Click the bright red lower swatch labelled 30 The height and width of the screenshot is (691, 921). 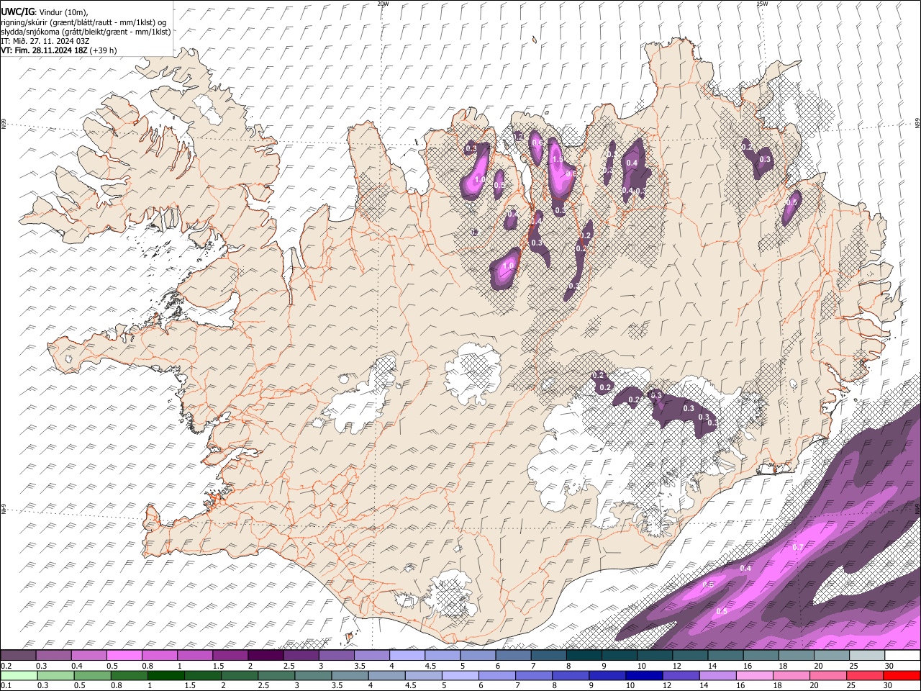[902, 675]
